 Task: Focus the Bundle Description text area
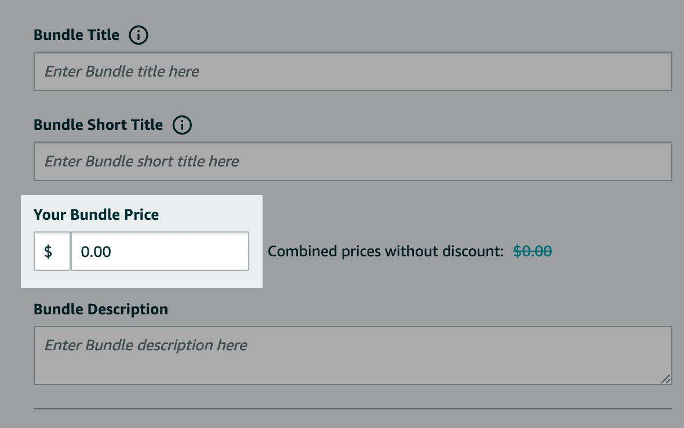tap(353, 356)
